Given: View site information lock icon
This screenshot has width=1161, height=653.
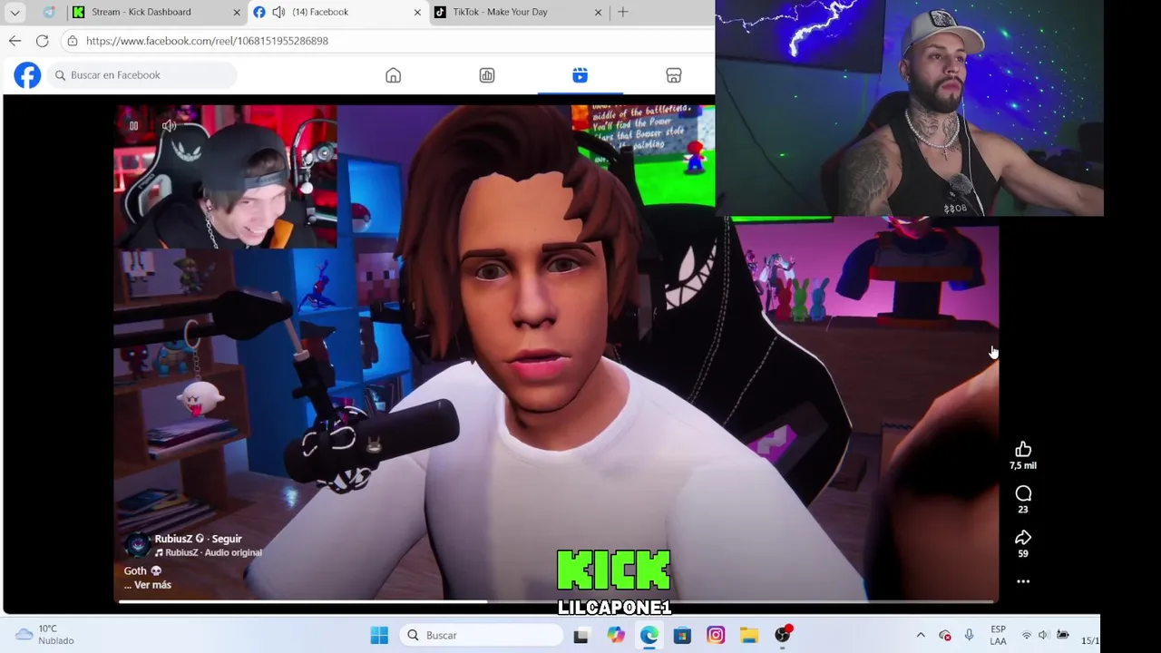Looking at the screenshot, I should [73, 41].
